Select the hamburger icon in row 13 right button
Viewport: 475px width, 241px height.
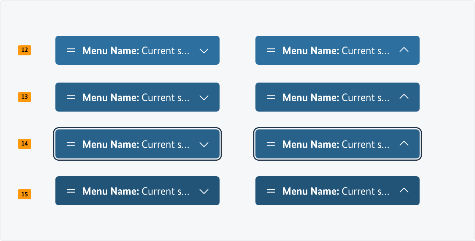tap(271, 97)
